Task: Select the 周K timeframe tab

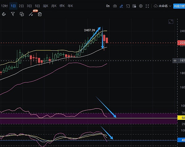Action: (x=46, y=6)
